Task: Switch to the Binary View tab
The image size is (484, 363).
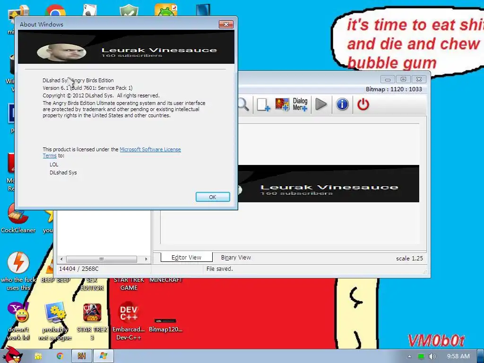Action: point(236,258)
